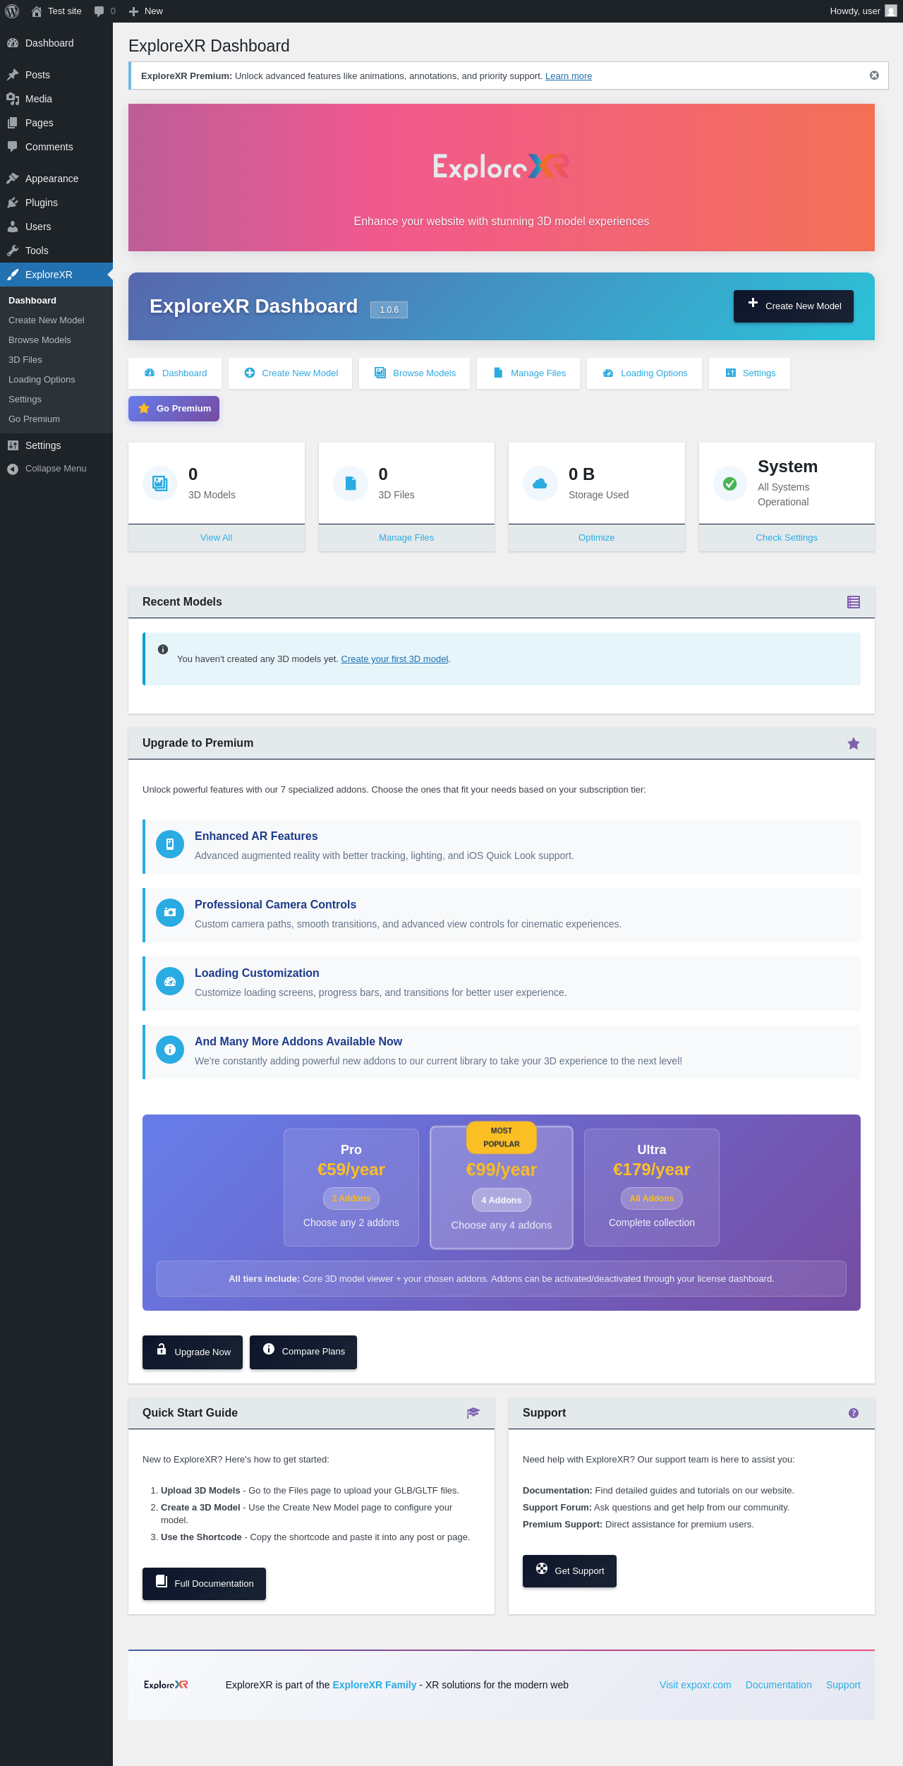Image resolution: width=903 pixels, height=1766 pixels.
Task: Open the Settings tab in ExploreXR nav
Action: (749, 373)
